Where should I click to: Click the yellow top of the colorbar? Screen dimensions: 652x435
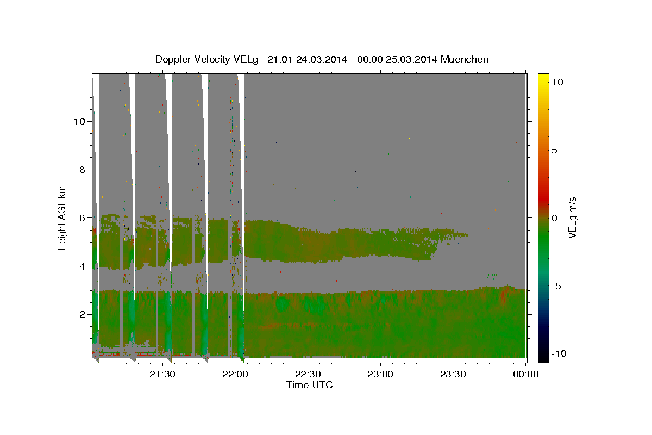tap(543, 78)
